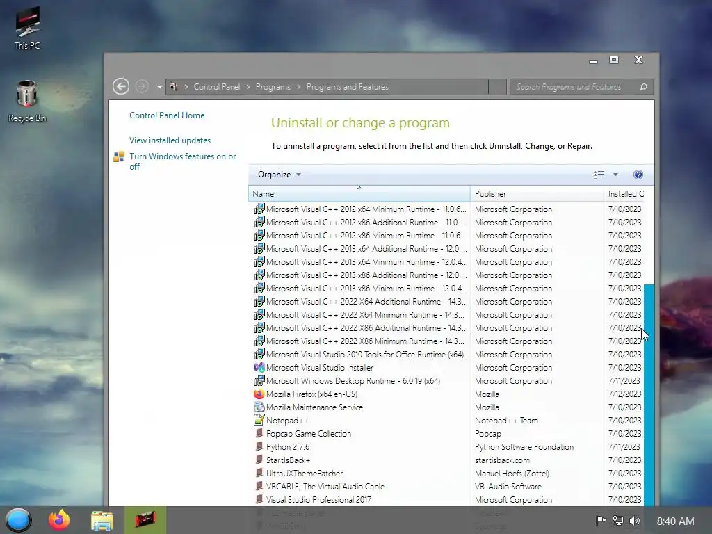Click icon of Visual C++ 2013 x64 Additional Runtime

point(259,248)
